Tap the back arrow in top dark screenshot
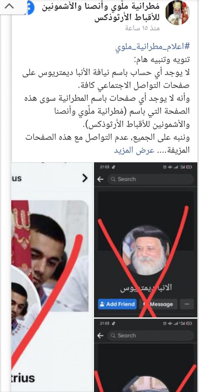 (x=100, y=179)
